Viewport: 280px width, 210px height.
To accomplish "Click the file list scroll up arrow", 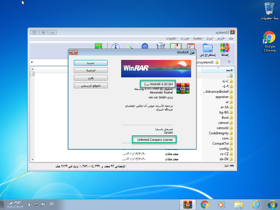I will coord(32,69).
